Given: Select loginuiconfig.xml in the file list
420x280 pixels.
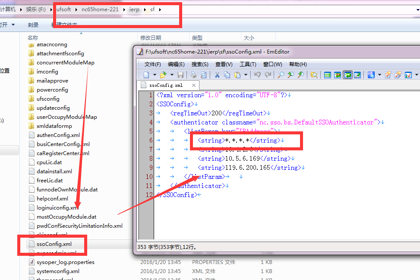Looking at the screenshot, I should tap(57, 207).
